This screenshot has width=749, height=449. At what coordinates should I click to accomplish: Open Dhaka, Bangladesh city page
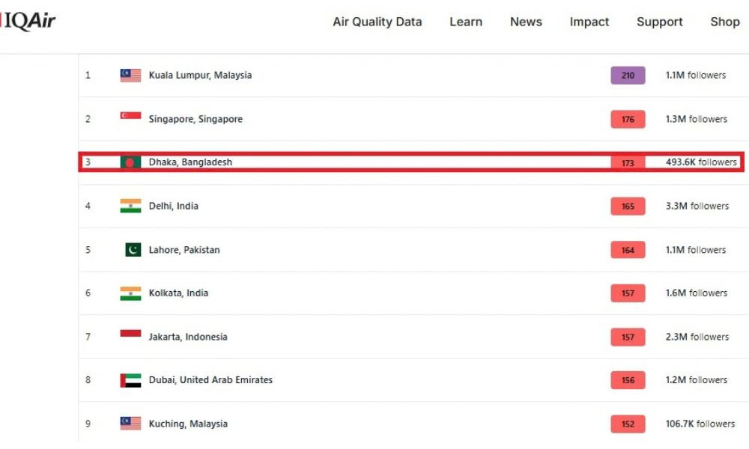pos(190,162)
